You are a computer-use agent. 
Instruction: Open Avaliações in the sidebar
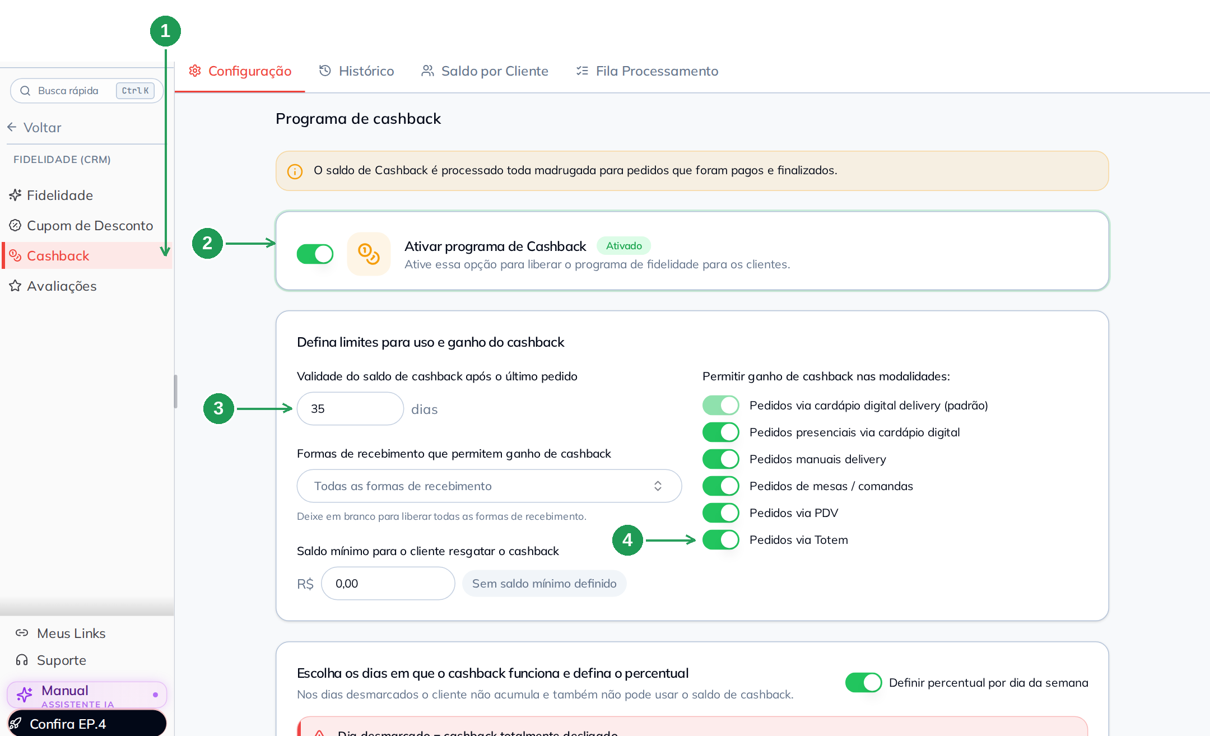[x=86, y=286]
